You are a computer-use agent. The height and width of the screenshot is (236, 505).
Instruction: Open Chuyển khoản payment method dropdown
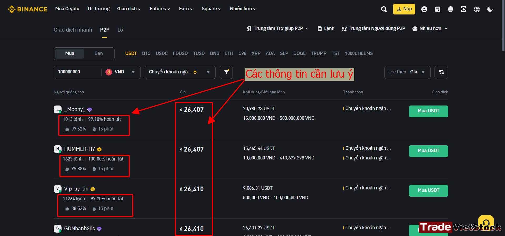point(180,72)
